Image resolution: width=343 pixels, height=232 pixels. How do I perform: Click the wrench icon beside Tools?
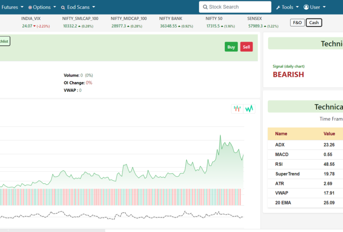(278, 7)
